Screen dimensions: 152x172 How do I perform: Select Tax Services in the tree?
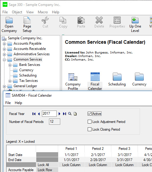tap(29, 81)
